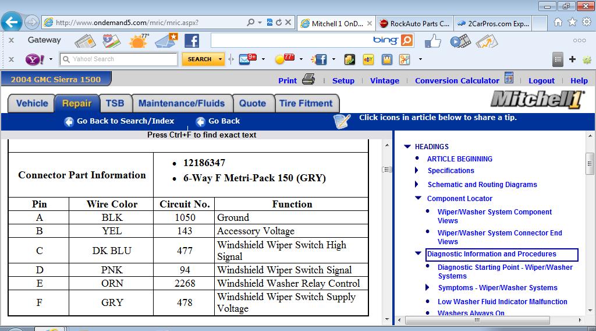Expand Schematic and Routing Diagrams node
596x331 pixels.
pos(417,185)
